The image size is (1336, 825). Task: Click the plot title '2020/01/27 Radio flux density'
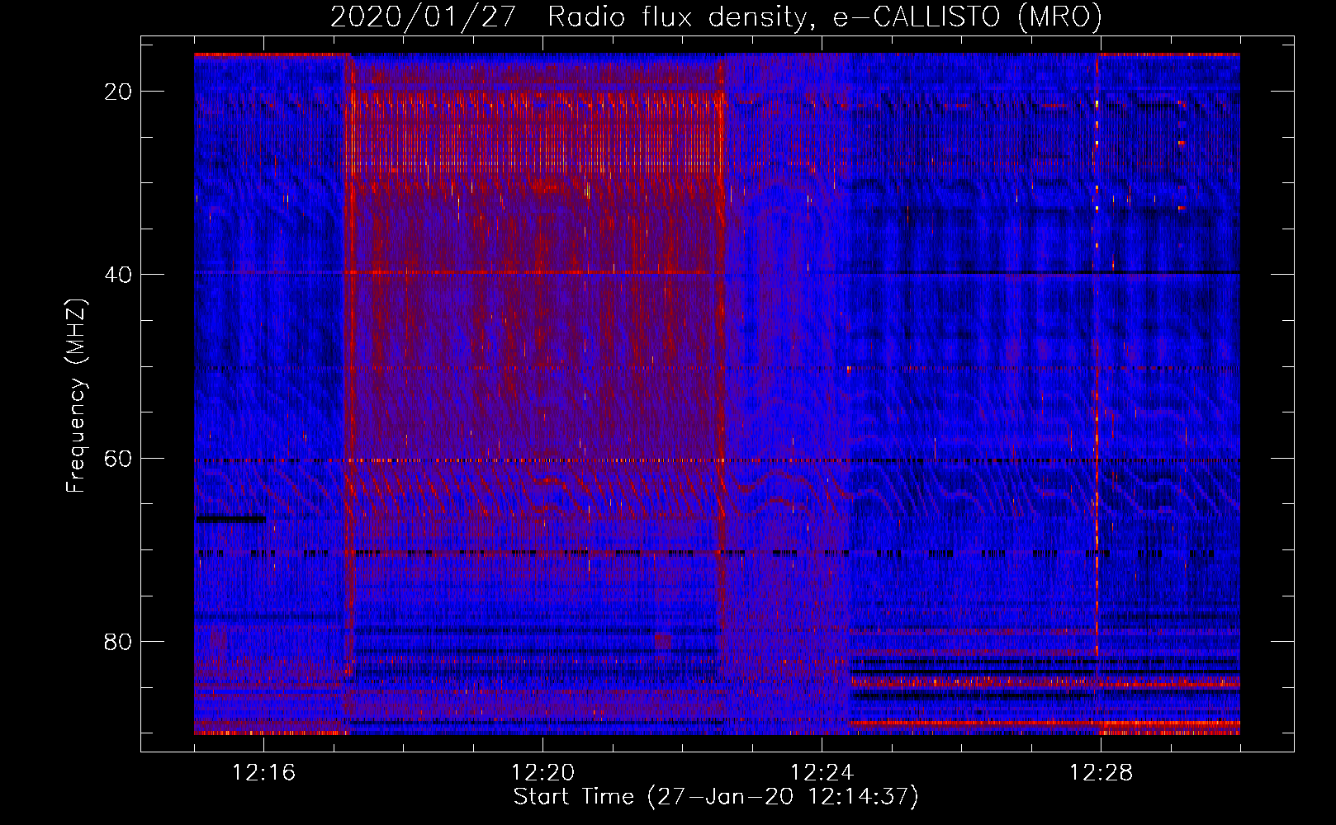[x=716, y=17]
